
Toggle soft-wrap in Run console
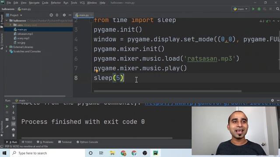click(x=14, y=118)
